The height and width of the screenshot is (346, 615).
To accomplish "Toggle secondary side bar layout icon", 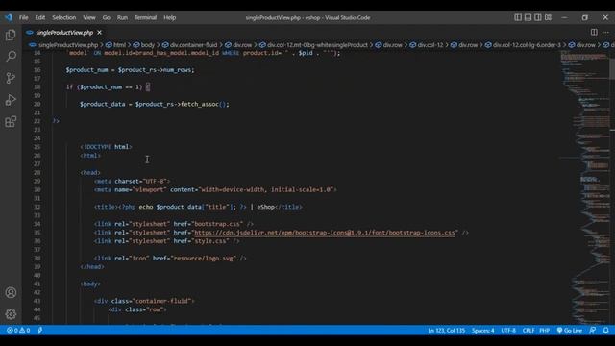I will pos(538,17).
